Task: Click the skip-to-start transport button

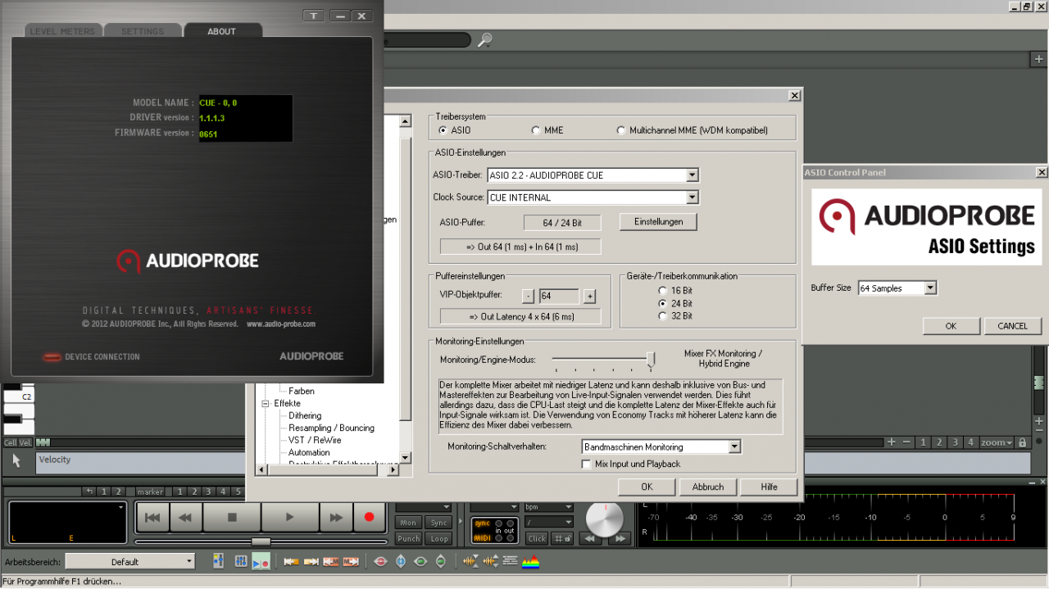Action: 152,517
